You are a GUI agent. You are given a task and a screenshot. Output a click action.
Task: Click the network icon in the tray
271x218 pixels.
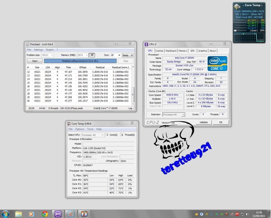242,214
